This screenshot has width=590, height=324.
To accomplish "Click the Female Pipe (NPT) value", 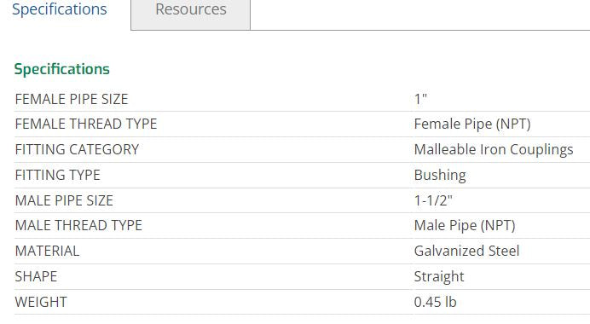I will click(472, 124).
